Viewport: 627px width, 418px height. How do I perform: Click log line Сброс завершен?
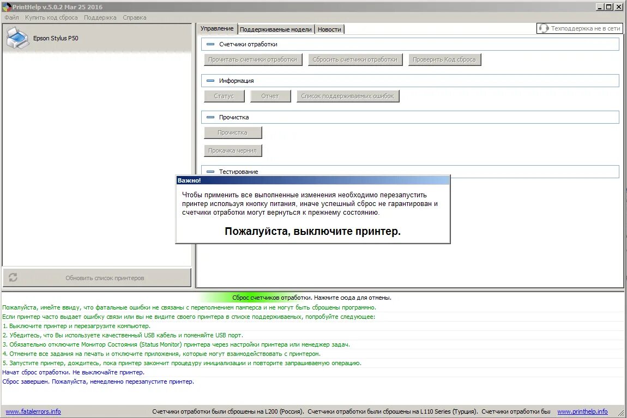98,381
